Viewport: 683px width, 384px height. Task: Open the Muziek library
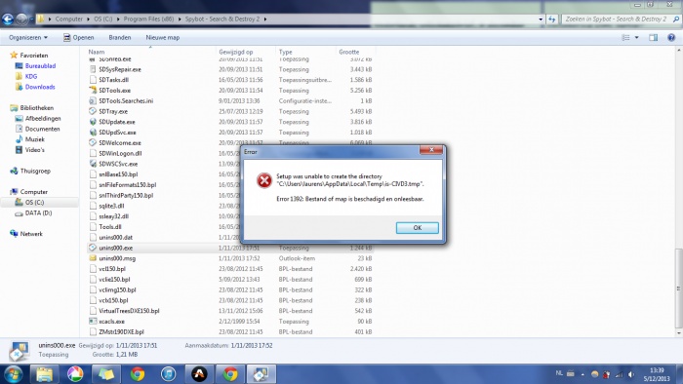34,139
